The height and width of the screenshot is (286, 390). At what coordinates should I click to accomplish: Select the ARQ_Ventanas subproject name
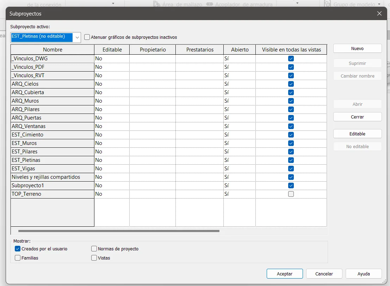[x=52, y=126]
